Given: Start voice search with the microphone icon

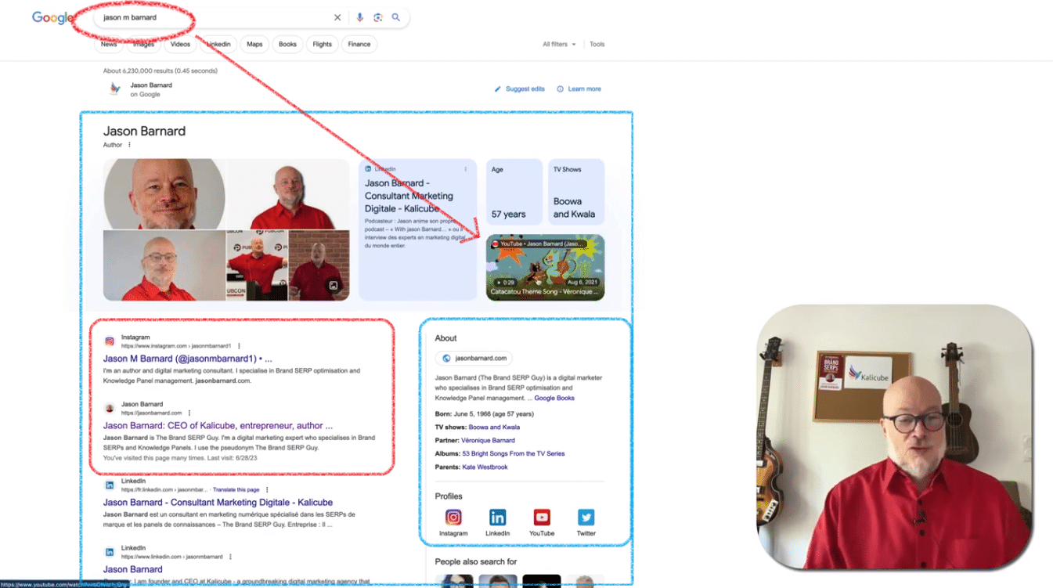Looking at the screenshot, I should [360, 17].
